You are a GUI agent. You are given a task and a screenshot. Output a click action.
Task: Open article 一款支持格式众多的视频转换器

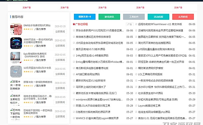click(x=156, y=81)
